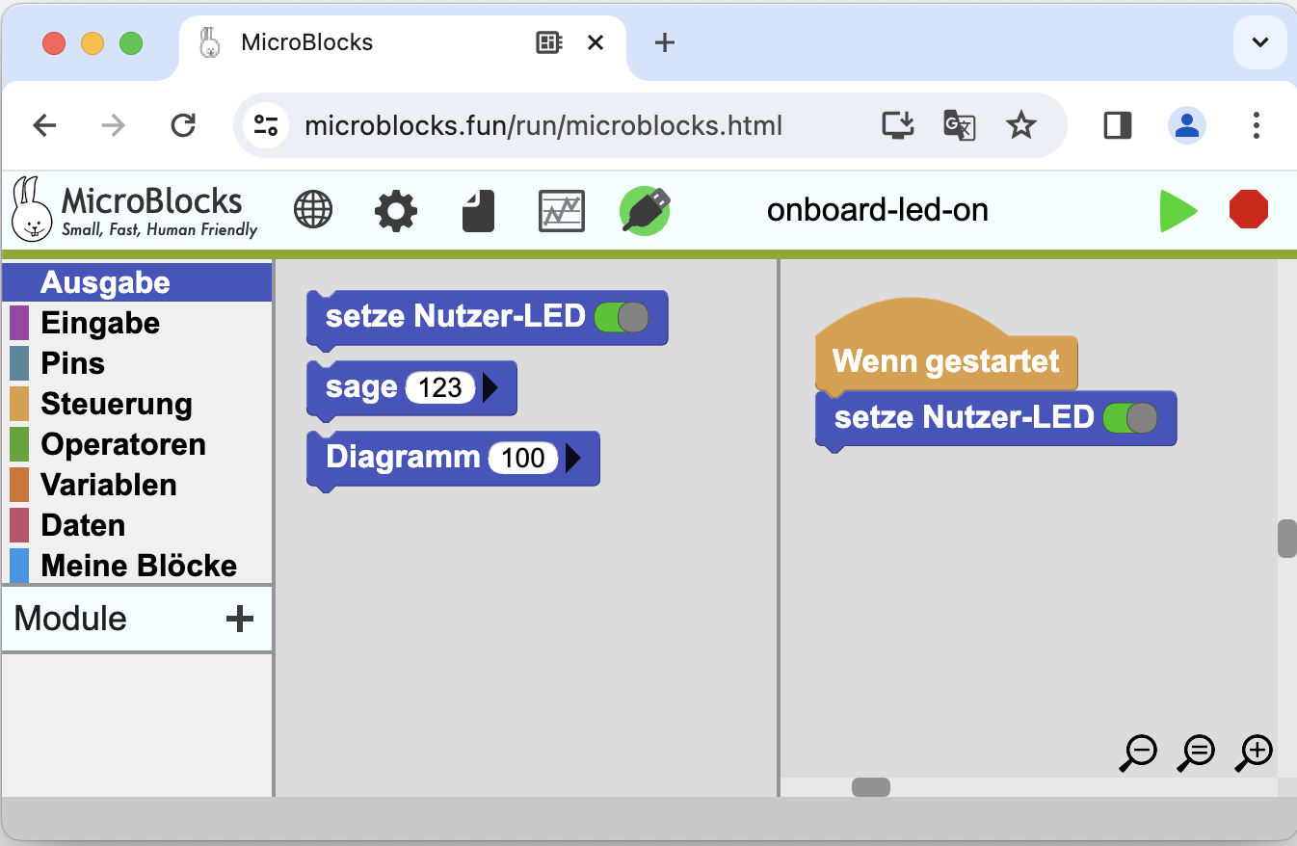Click the microblocks.fun address bar URL
The width and height of the screenshot is (1297, 846).
click(543, 126)
